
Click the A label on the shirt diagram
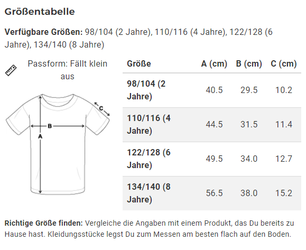[40, 136]
